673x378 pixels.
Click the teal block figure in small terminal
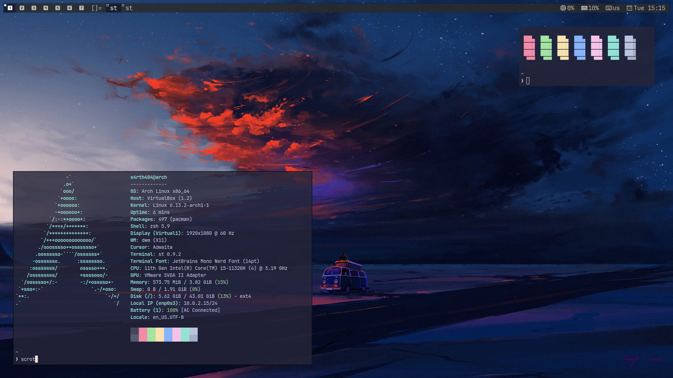613,48
